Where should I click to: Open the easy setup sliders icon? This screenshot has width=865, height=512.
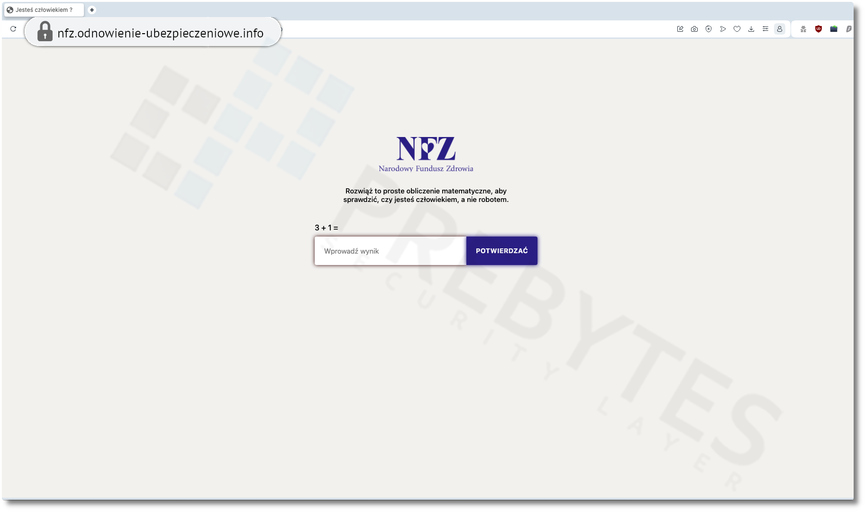[765, 29]
